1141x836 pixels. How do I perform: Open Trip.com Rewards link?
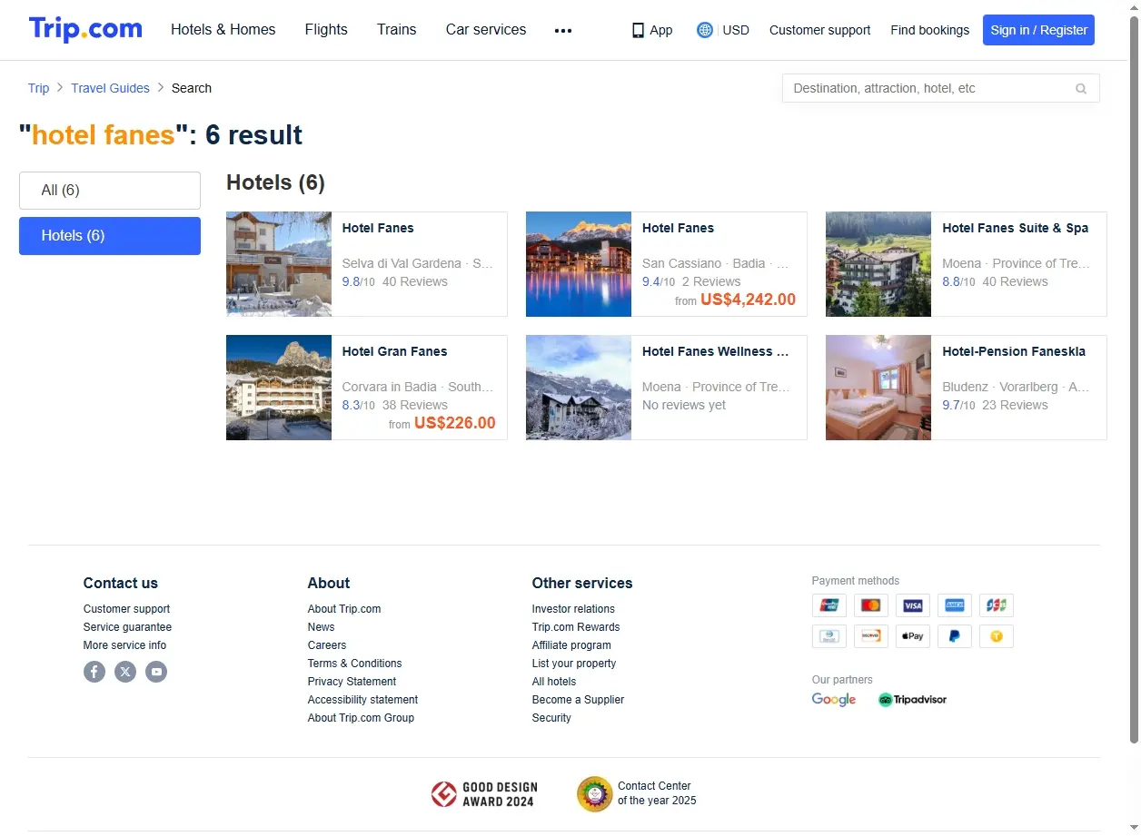pos(576,627)
